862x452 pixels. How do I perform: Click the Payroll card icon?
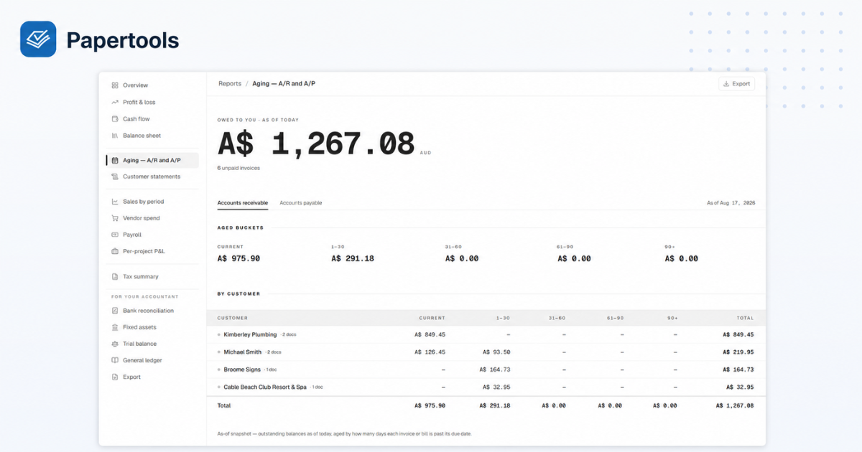[115, 235]
